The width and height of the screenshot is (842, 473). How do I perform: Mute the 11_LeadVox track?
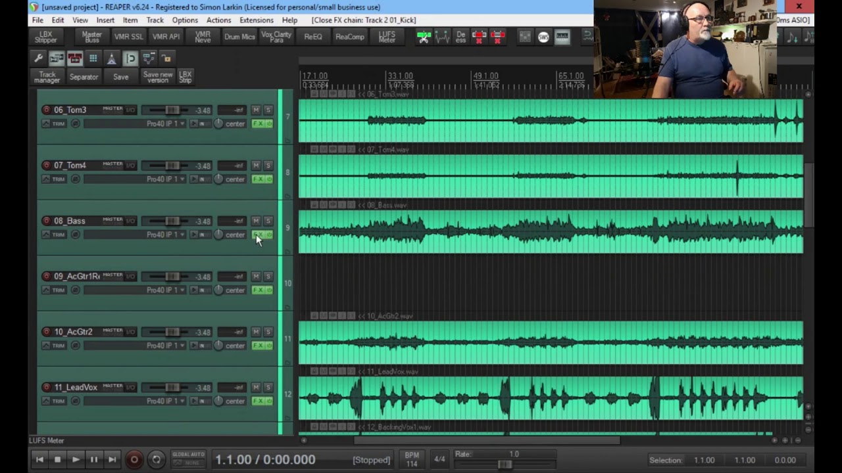256,387
